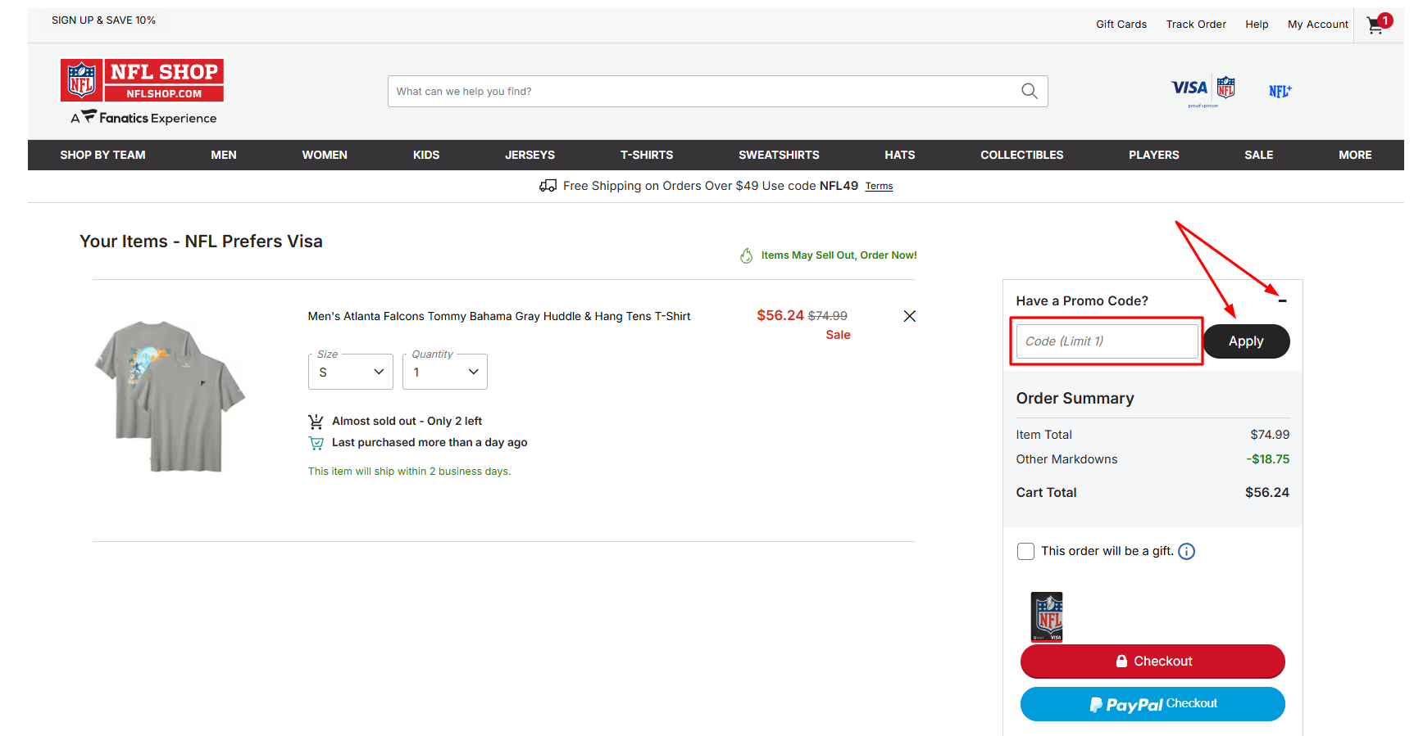The height and width of the screenshot is (736, 1414).
Task: Open the Help link
Action: tap(1257, 24)
